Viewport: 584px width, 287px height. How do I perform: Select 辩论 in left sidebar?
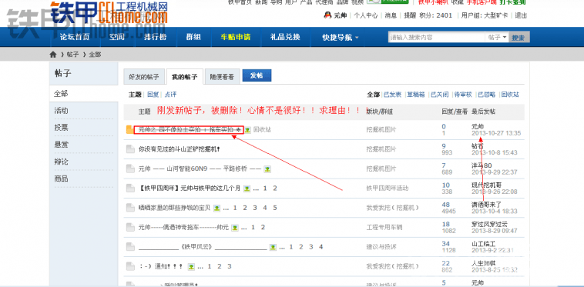click(61, 162)
